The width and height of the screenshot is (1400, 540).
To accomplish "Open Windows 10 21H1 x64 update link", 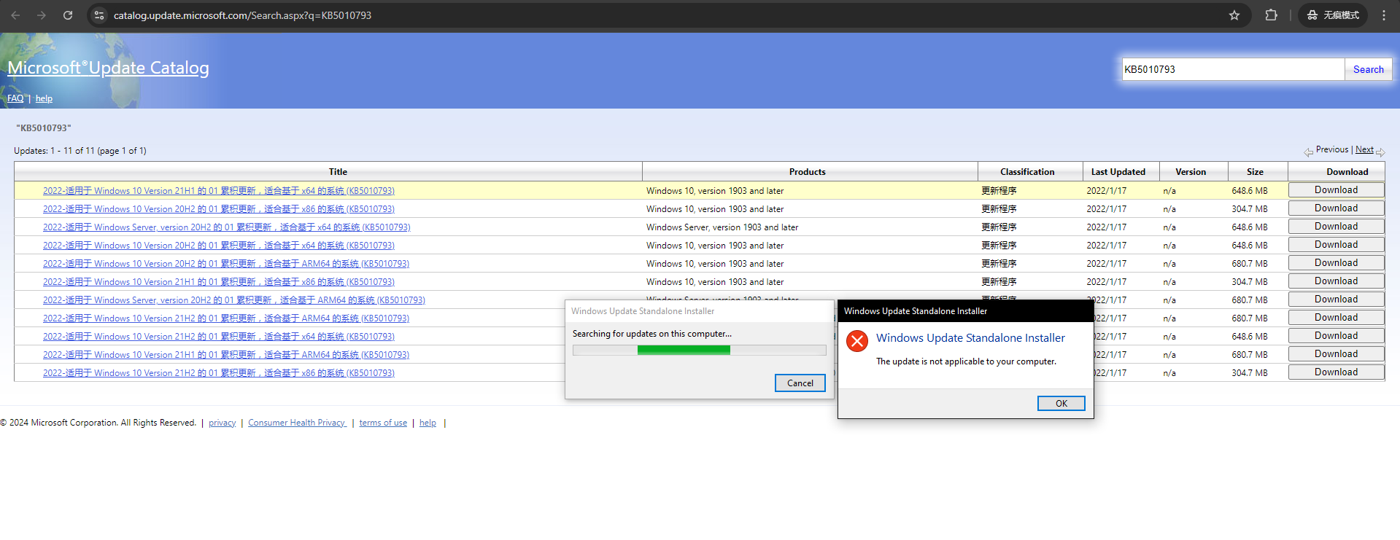I will [x=219, y=191].
